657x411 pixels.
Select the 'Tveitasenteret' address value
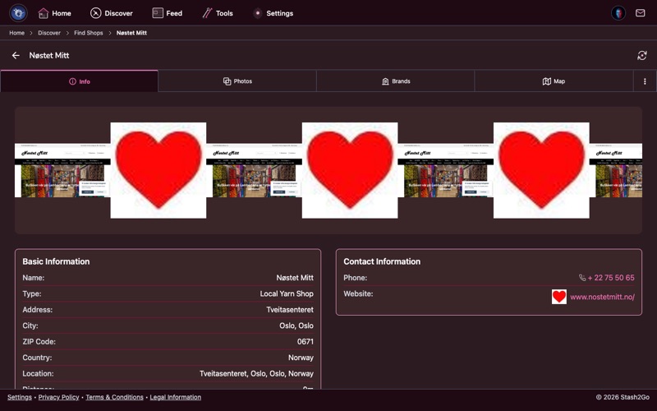coord(290,310)
